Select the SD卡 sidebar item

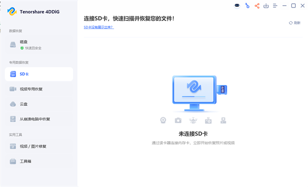39,74
